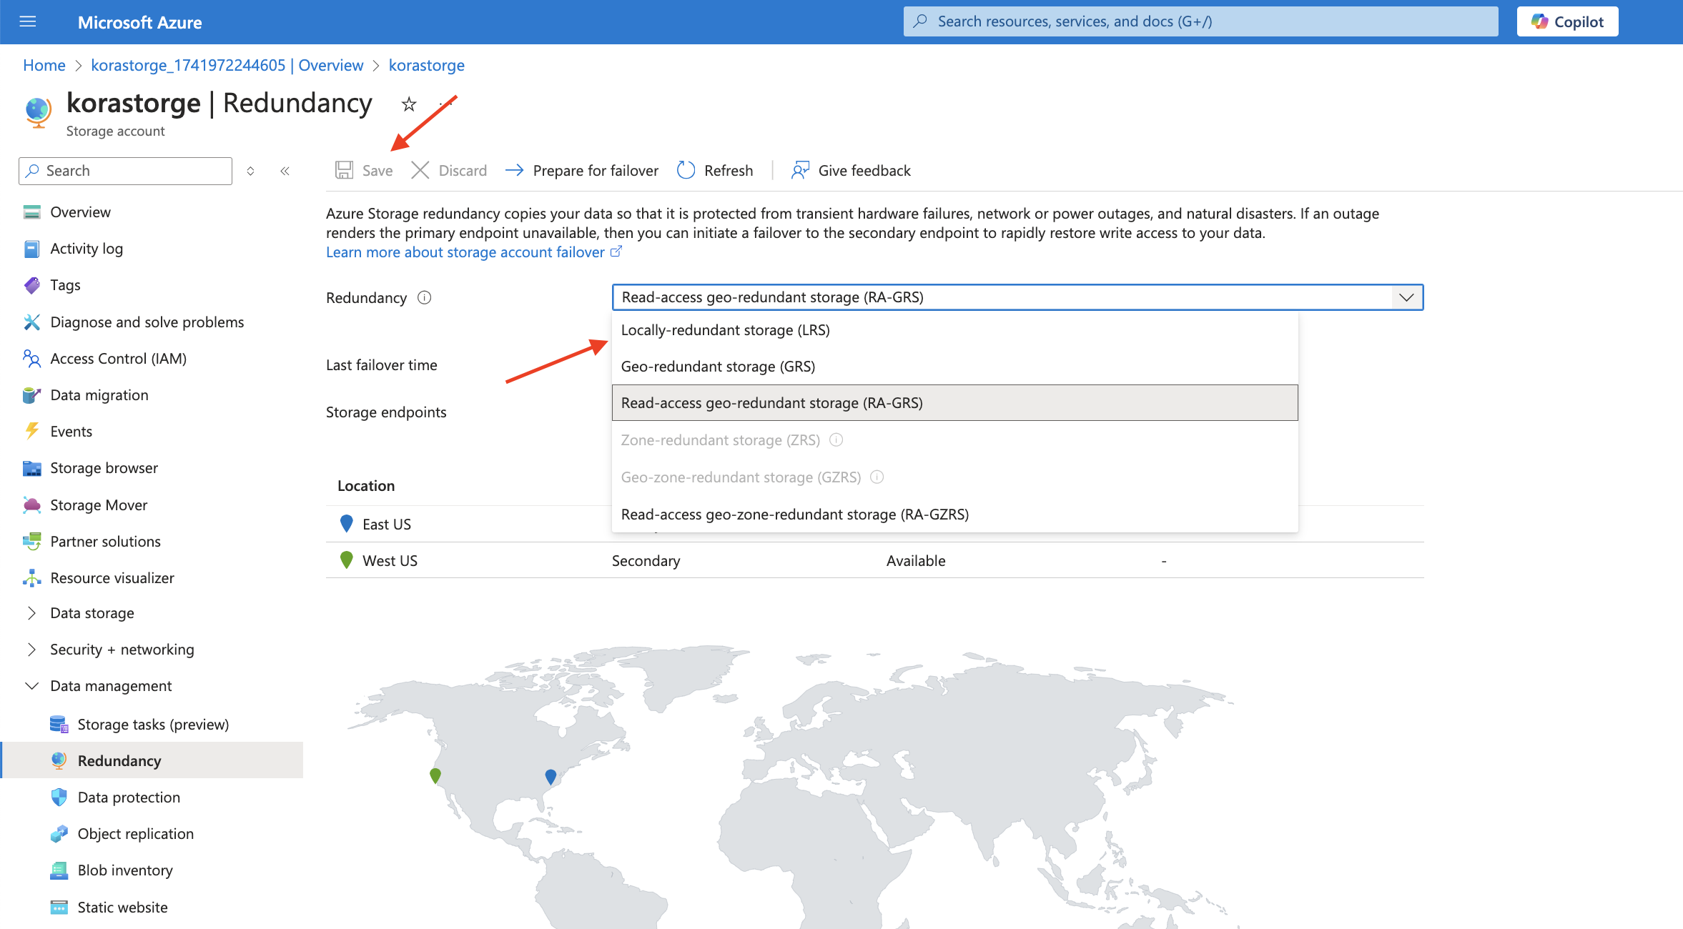Click the Static website icon
This screenshot has height=929, width=1683.
[59, 908]
